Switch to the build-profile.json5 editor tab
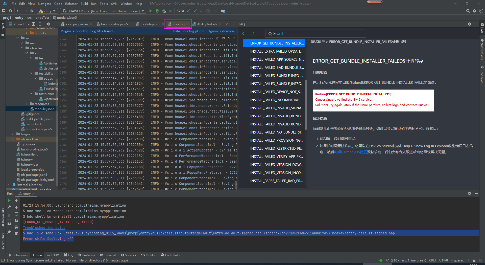The image size is (485, 265). click(x=114, y=24)
